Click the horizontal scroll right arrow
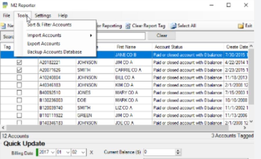261x159 pixels. tap(245, 127)
